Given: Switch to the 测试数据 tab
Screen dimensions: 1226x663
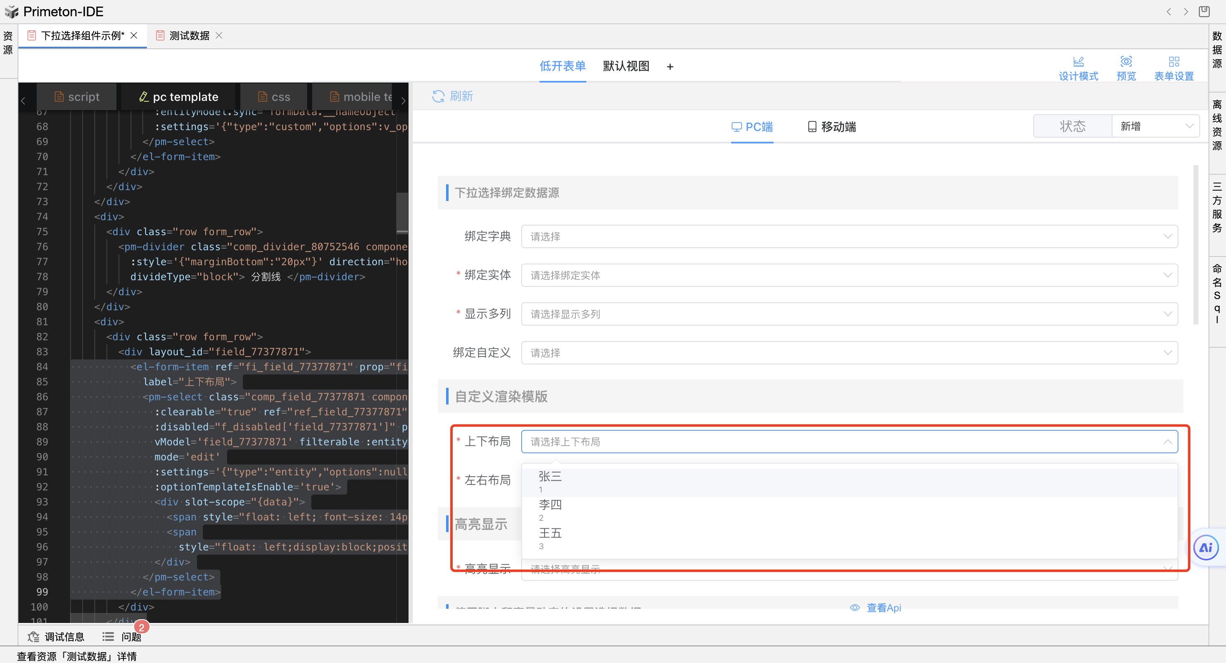Looking at the screenshot, I should 188,35.
